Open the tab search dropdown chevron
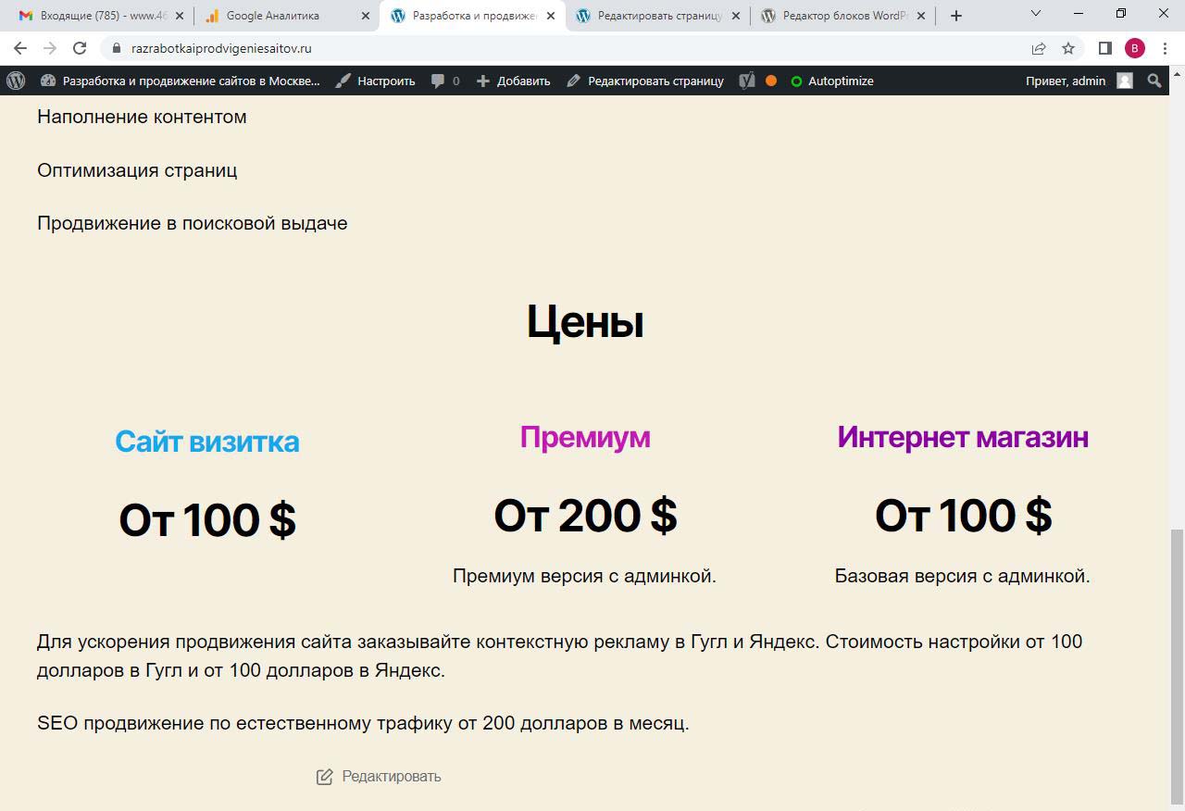Viewport: 1185px width, 811px height. point(1035,15)
